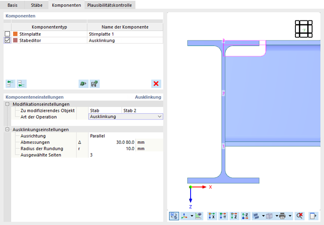Delete the selected component with the red X

pos(156,84)
